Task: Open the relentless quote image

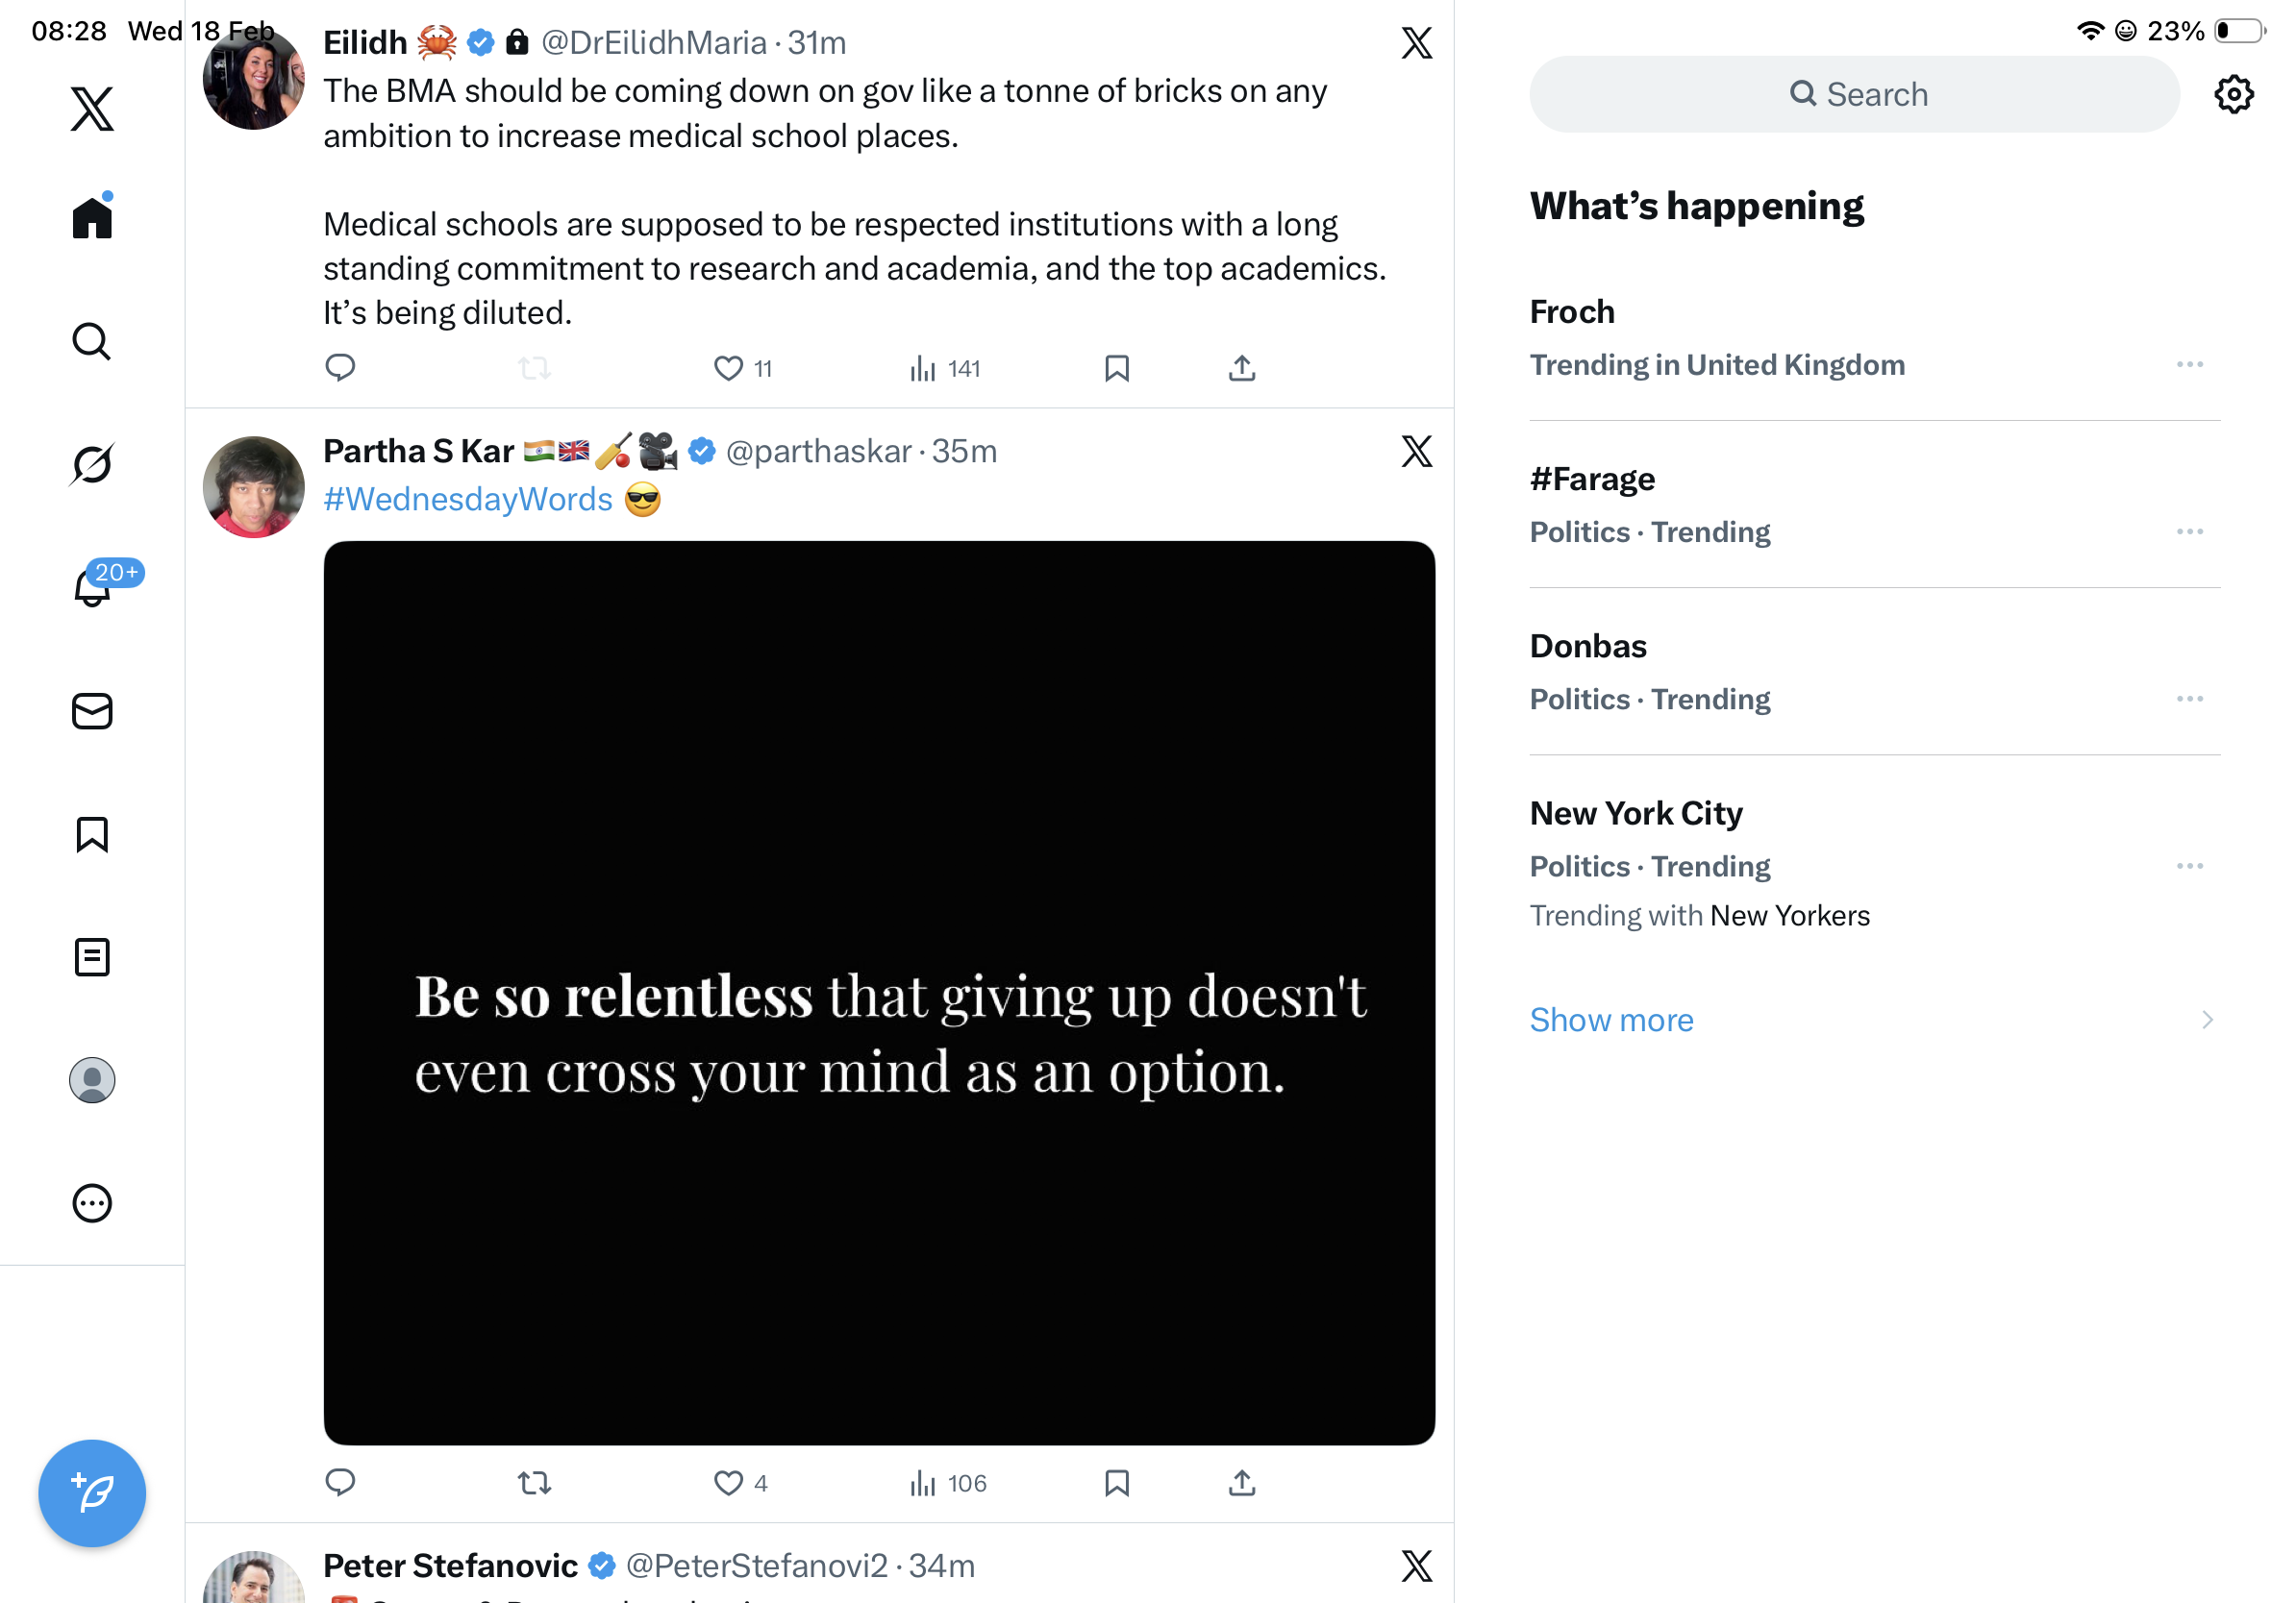Action: (879, 993)
